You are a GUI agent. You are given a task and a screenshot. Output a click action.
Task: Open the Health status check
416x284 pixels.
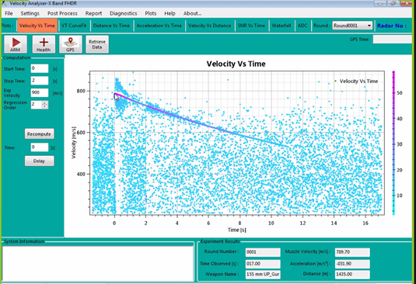[44, 44]
